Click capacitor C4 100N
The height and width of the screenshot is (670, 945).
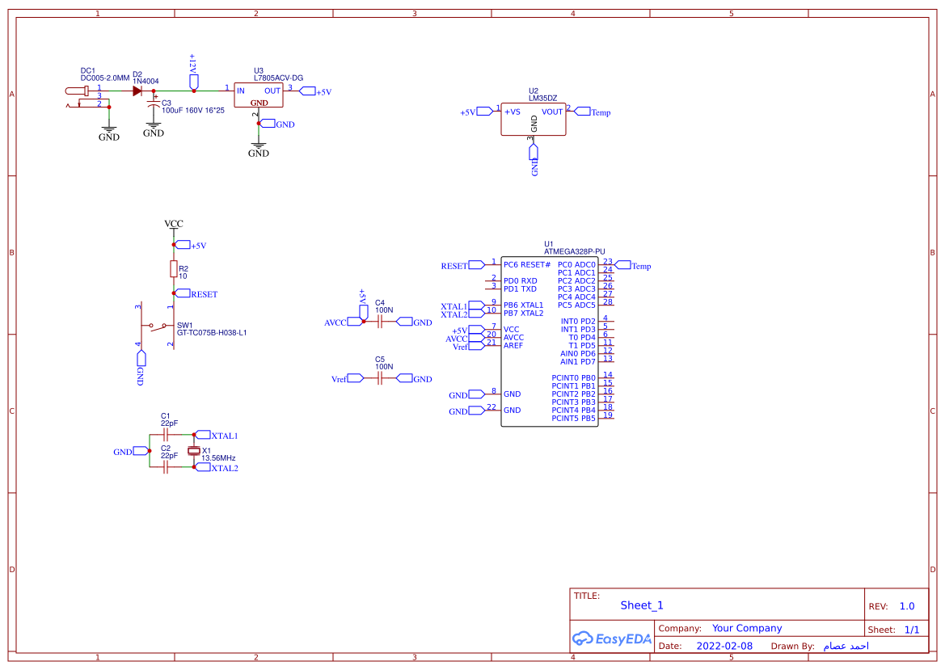pyautogui.click(x=380, y=321)
